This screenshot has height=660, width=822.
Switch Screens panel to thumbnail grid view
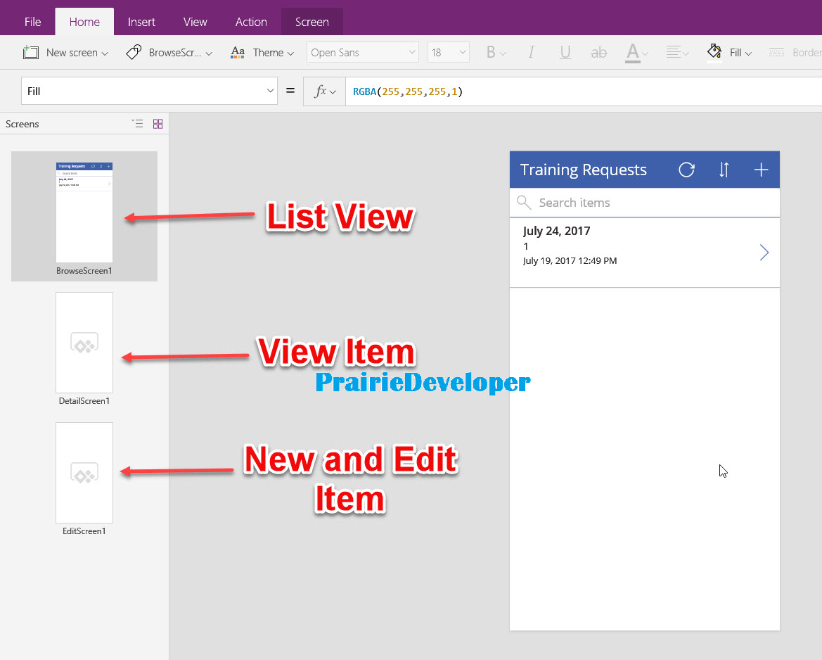coord(158,124)
